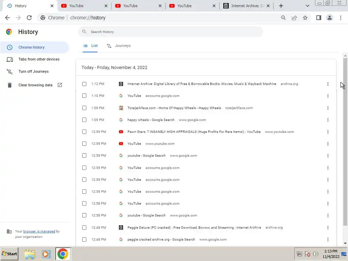Open the Peggle Deluxe (PC cracked) history link
The image size is (348, 261).
[194, 227]
